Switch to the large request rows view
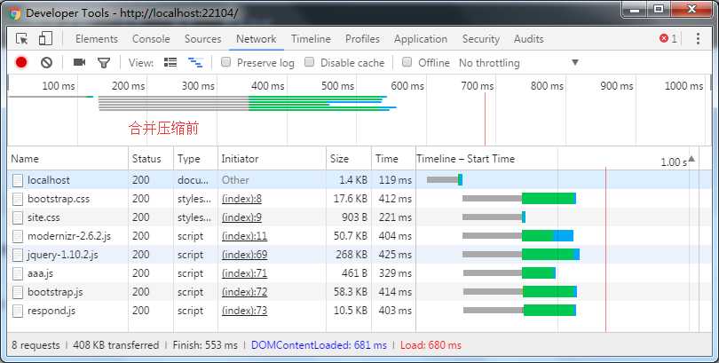Viewport: 719px width, 363px height. [170, 62]
